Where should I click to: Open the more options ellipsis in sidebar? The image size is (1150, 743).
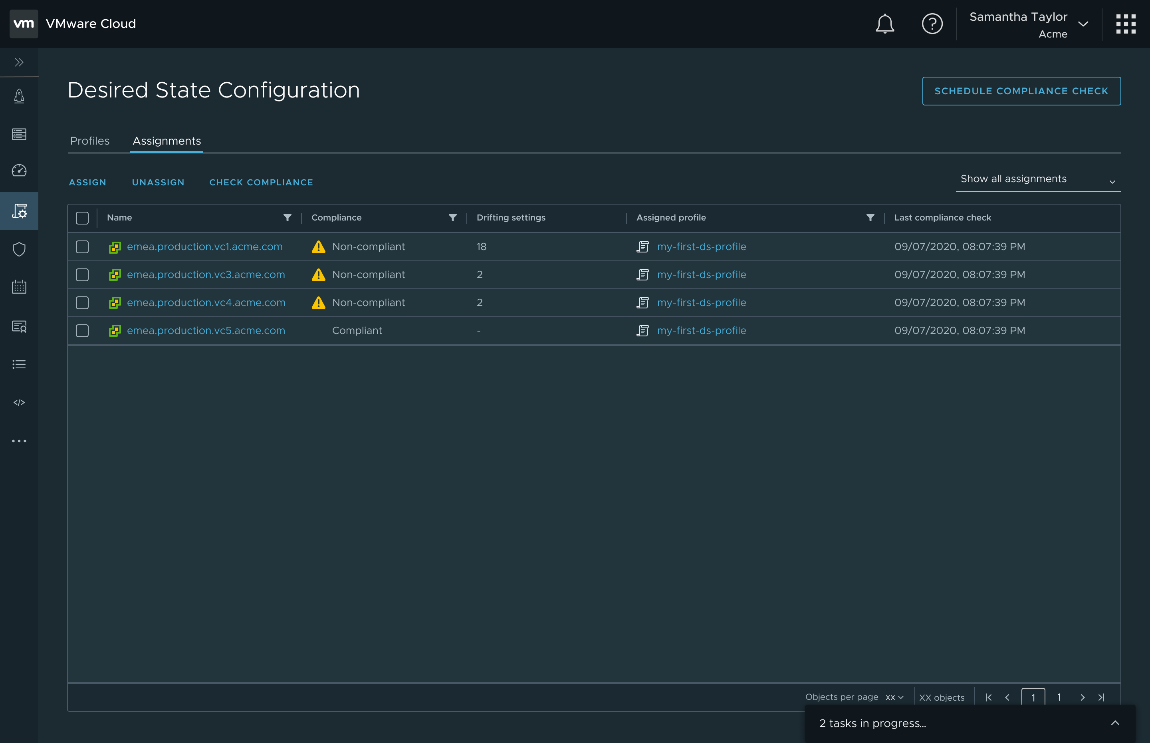[19, 441]
